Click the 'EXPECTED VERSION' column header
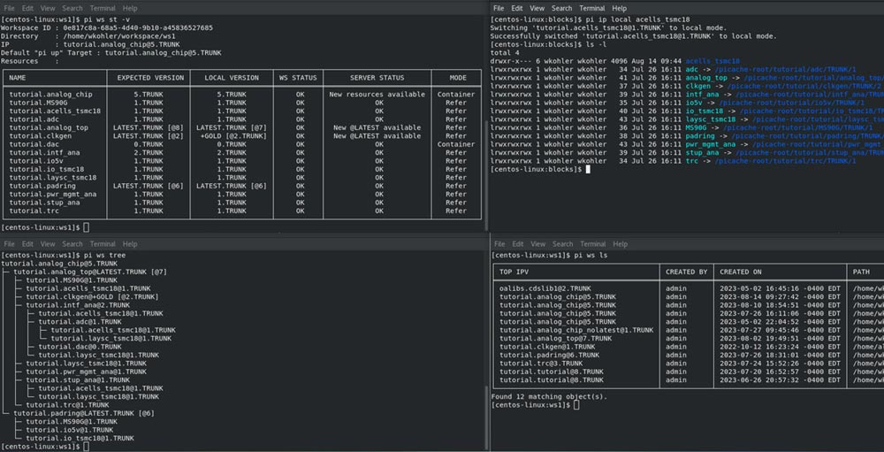Viewport: 884px width, 452px height. (149, 78)
